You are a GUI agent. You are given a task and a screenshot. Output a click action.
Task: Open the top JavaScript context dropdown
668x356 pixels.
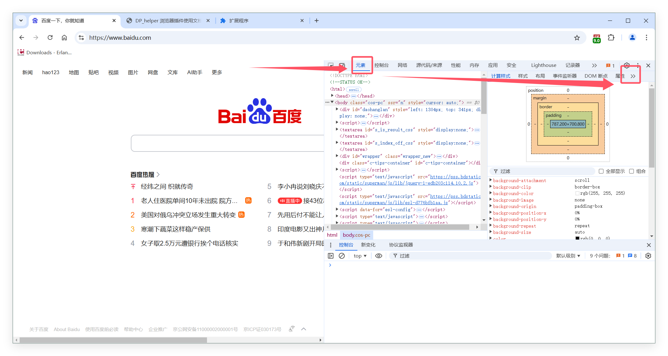coord(360,256)
